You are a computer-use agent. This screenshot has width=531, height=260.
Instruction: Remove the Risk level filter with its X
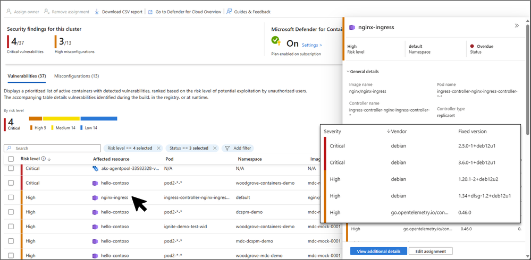click(x=158, y=148)
